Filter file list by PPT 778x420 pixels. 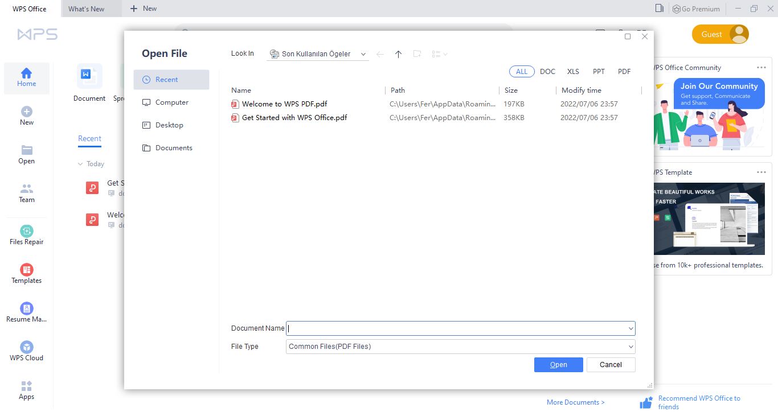point(599,72)
